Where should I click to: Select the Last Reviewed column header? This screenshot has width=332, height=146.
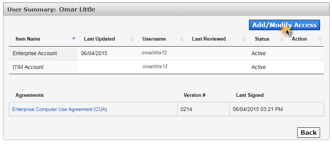209,39
